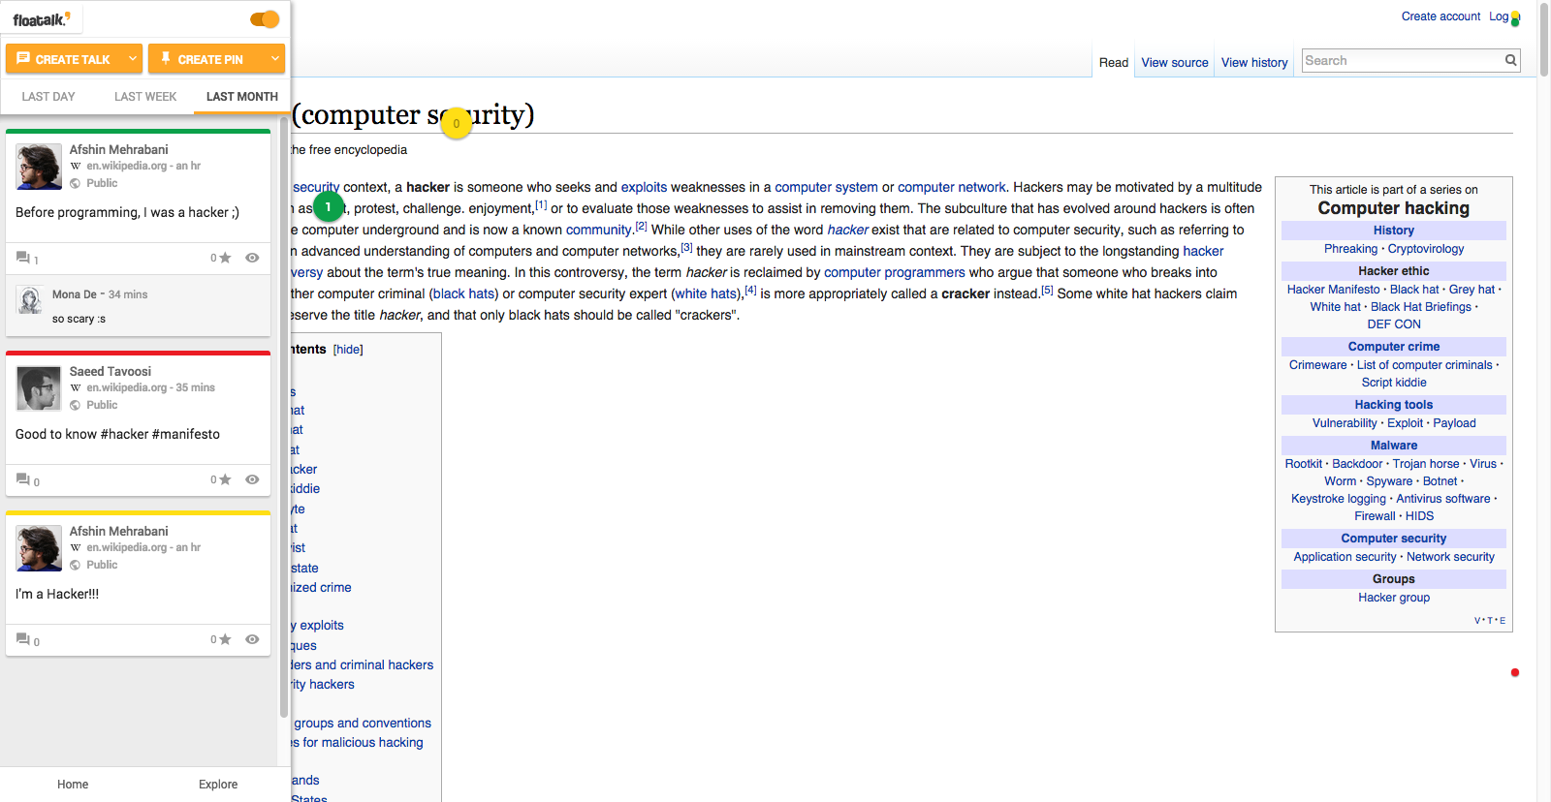
Task: Click the Keystroke logging link
Action: pos(1339,499)
